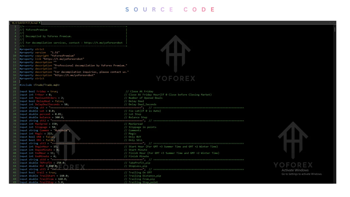
Task: Click the Magic variable on line 34
Action: 39,134
